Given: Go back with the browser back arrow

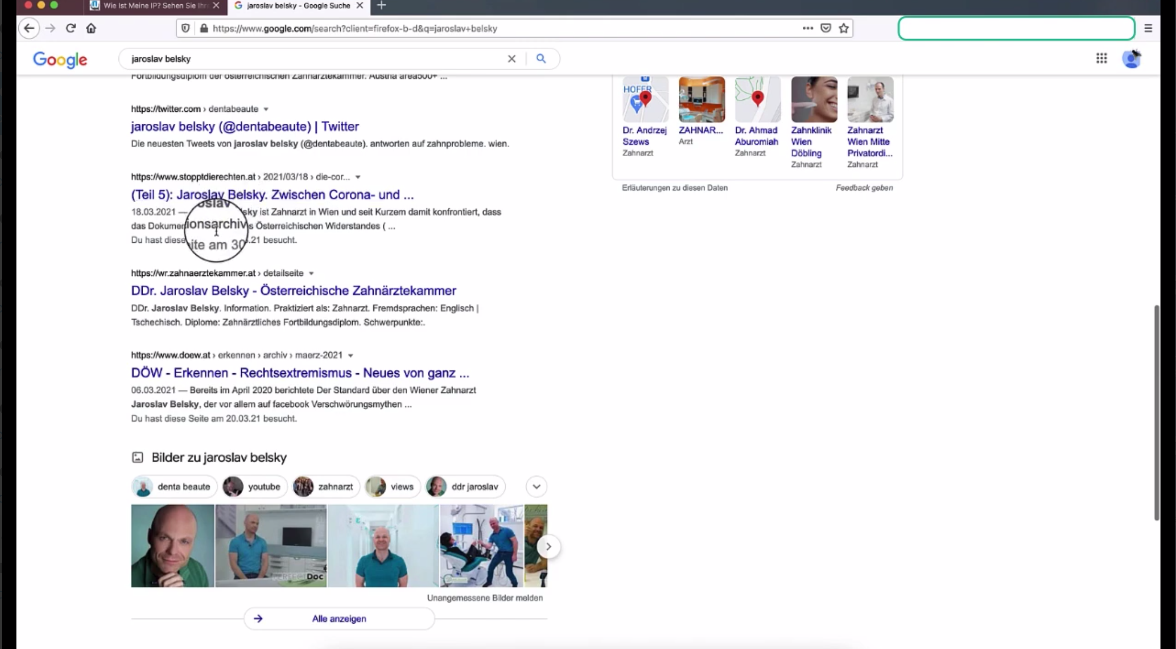Looking at the screenshot, I should [x=29, y=28].
